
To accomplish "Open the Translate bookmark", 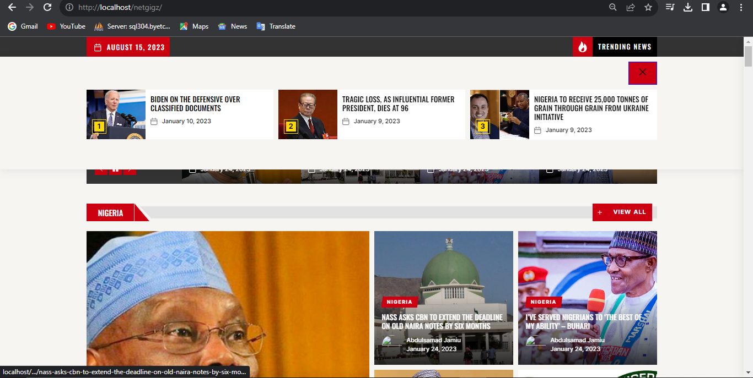I will [x=276, y=26].
